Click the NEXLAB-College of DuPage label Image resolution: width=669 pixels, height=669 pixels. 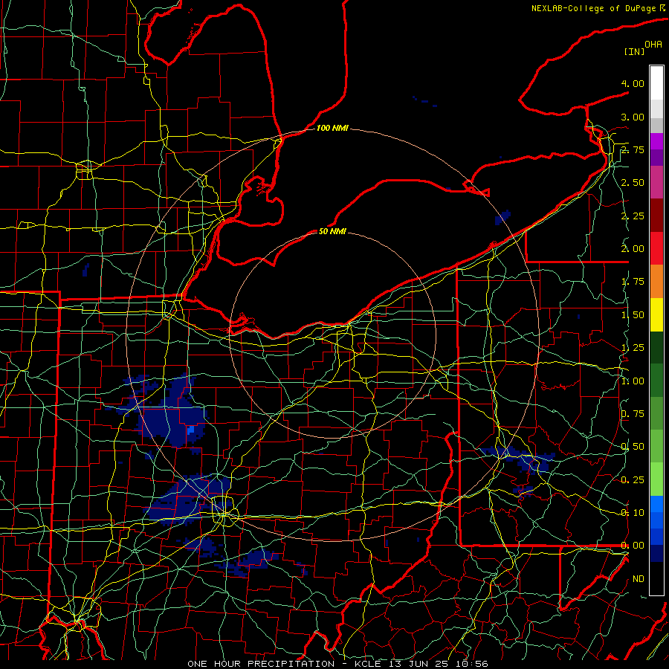click(x=594, y=8)
